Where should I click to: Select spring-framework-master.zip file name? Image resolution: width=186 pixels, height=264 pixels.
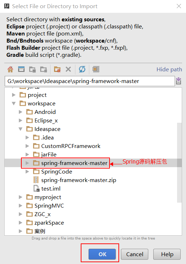tap(79, 180)
